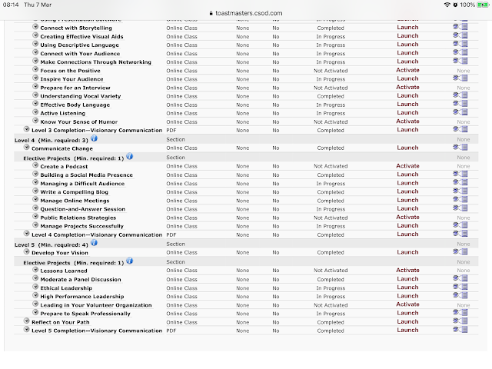Screen dimensions: 492x369
Task: Open training details icon for Creating Effective Visual Aids
Action: (460, 35)
